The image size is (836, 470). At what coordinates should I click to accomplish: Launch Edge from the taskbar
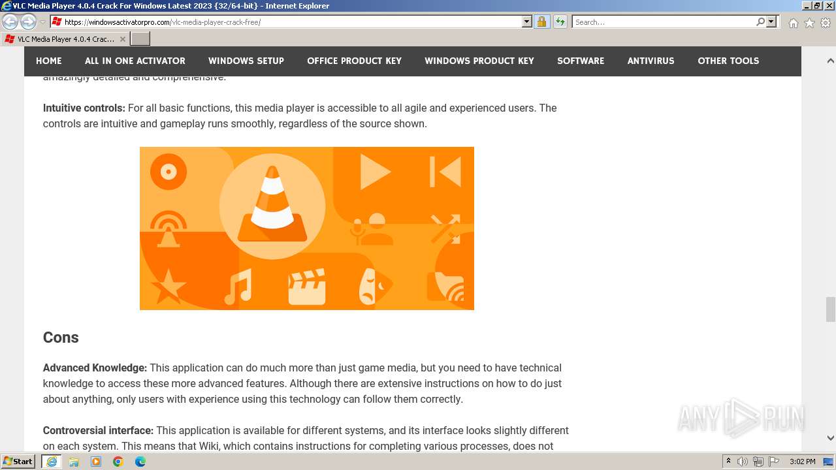click(x=140, y=462)
